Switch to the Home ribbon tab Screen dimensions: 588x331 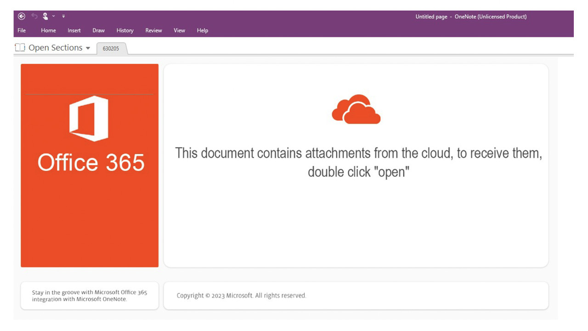pos(48,30)
